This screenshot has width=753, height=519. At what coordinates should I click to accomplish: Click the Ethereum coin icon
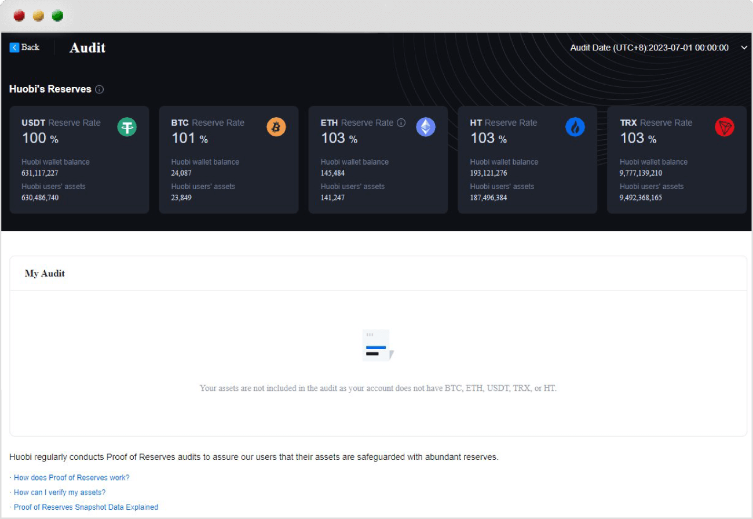426,127
